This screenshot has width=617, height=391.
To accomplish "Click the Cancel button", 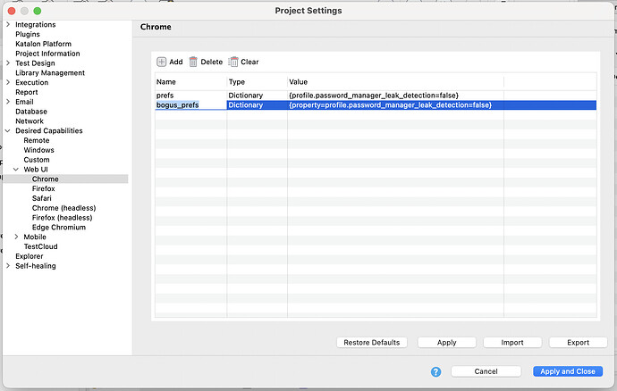I will coord(486,371).
